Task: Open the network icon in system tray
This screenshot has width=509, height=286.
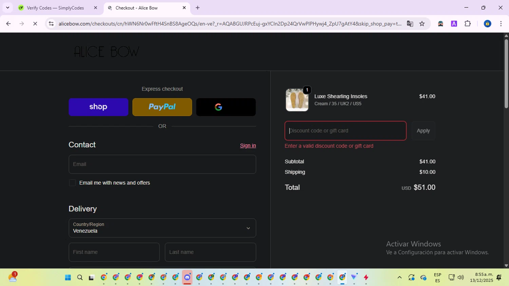Action: 452,278
